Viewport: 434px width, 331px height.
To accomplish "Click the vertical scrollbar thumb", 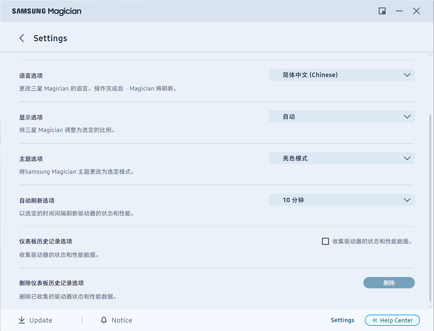I will click(x=430, y=208).
